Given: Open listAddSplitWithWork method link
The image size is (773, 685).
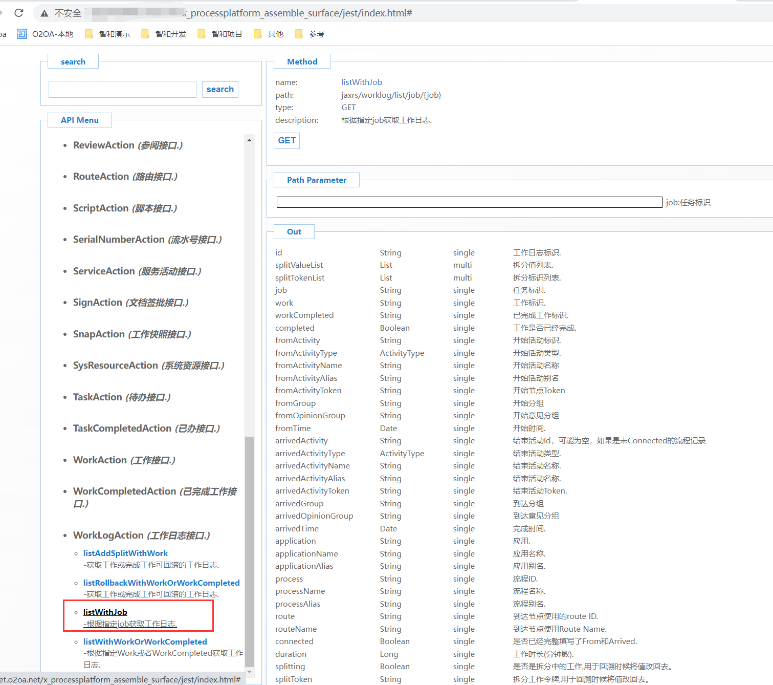Looking at the screenshot, I should [125, 553].
